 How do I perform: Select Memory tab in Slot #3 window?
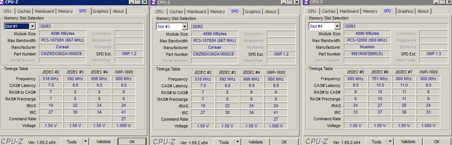click(x=218, y=12)
